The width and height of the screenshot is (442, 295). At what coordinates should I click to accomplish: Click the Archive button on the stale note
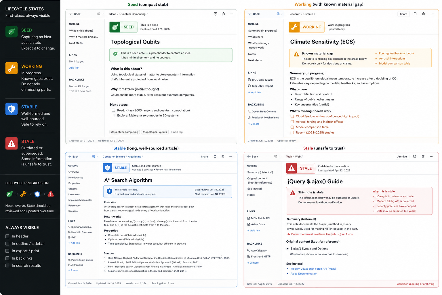click(x=402, y=156)
